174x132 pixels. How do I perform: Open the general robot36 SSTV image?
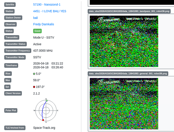[124, 103]
